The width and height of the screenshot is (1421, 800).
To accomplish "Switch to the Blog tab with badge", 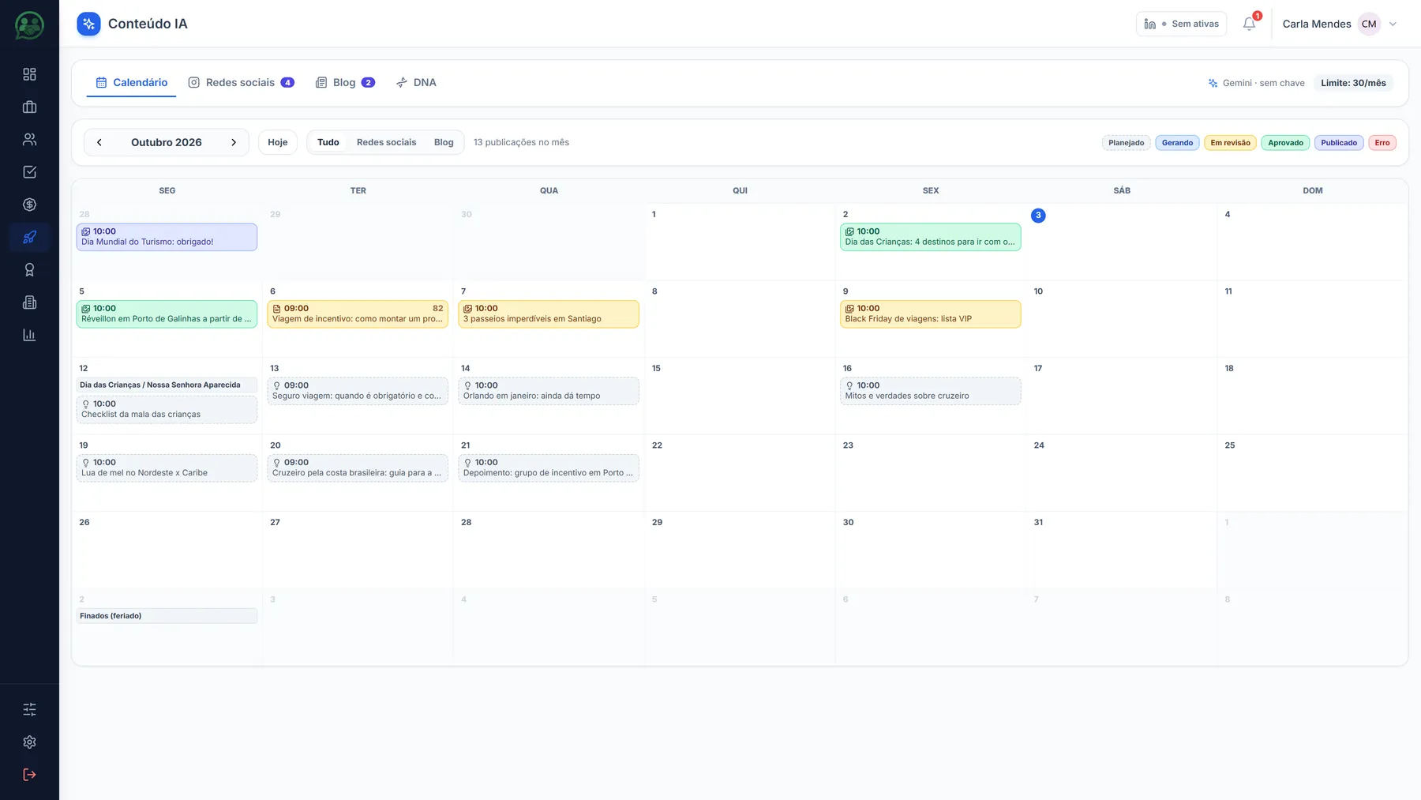I will click(x=345, y=82).
